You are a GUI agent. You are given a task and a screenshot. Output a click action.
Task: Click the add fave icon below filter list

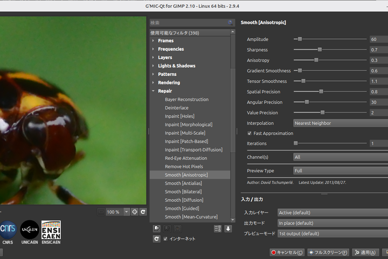point(156,228)
